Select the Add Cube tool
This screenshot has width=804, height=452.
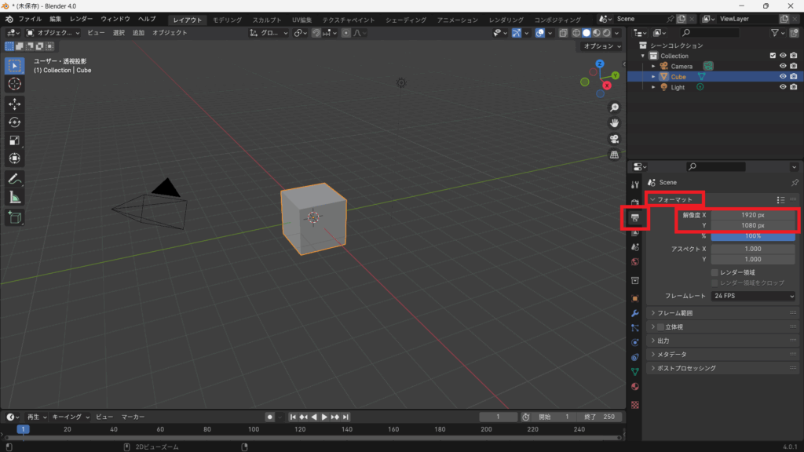click(x=14, y=217)
